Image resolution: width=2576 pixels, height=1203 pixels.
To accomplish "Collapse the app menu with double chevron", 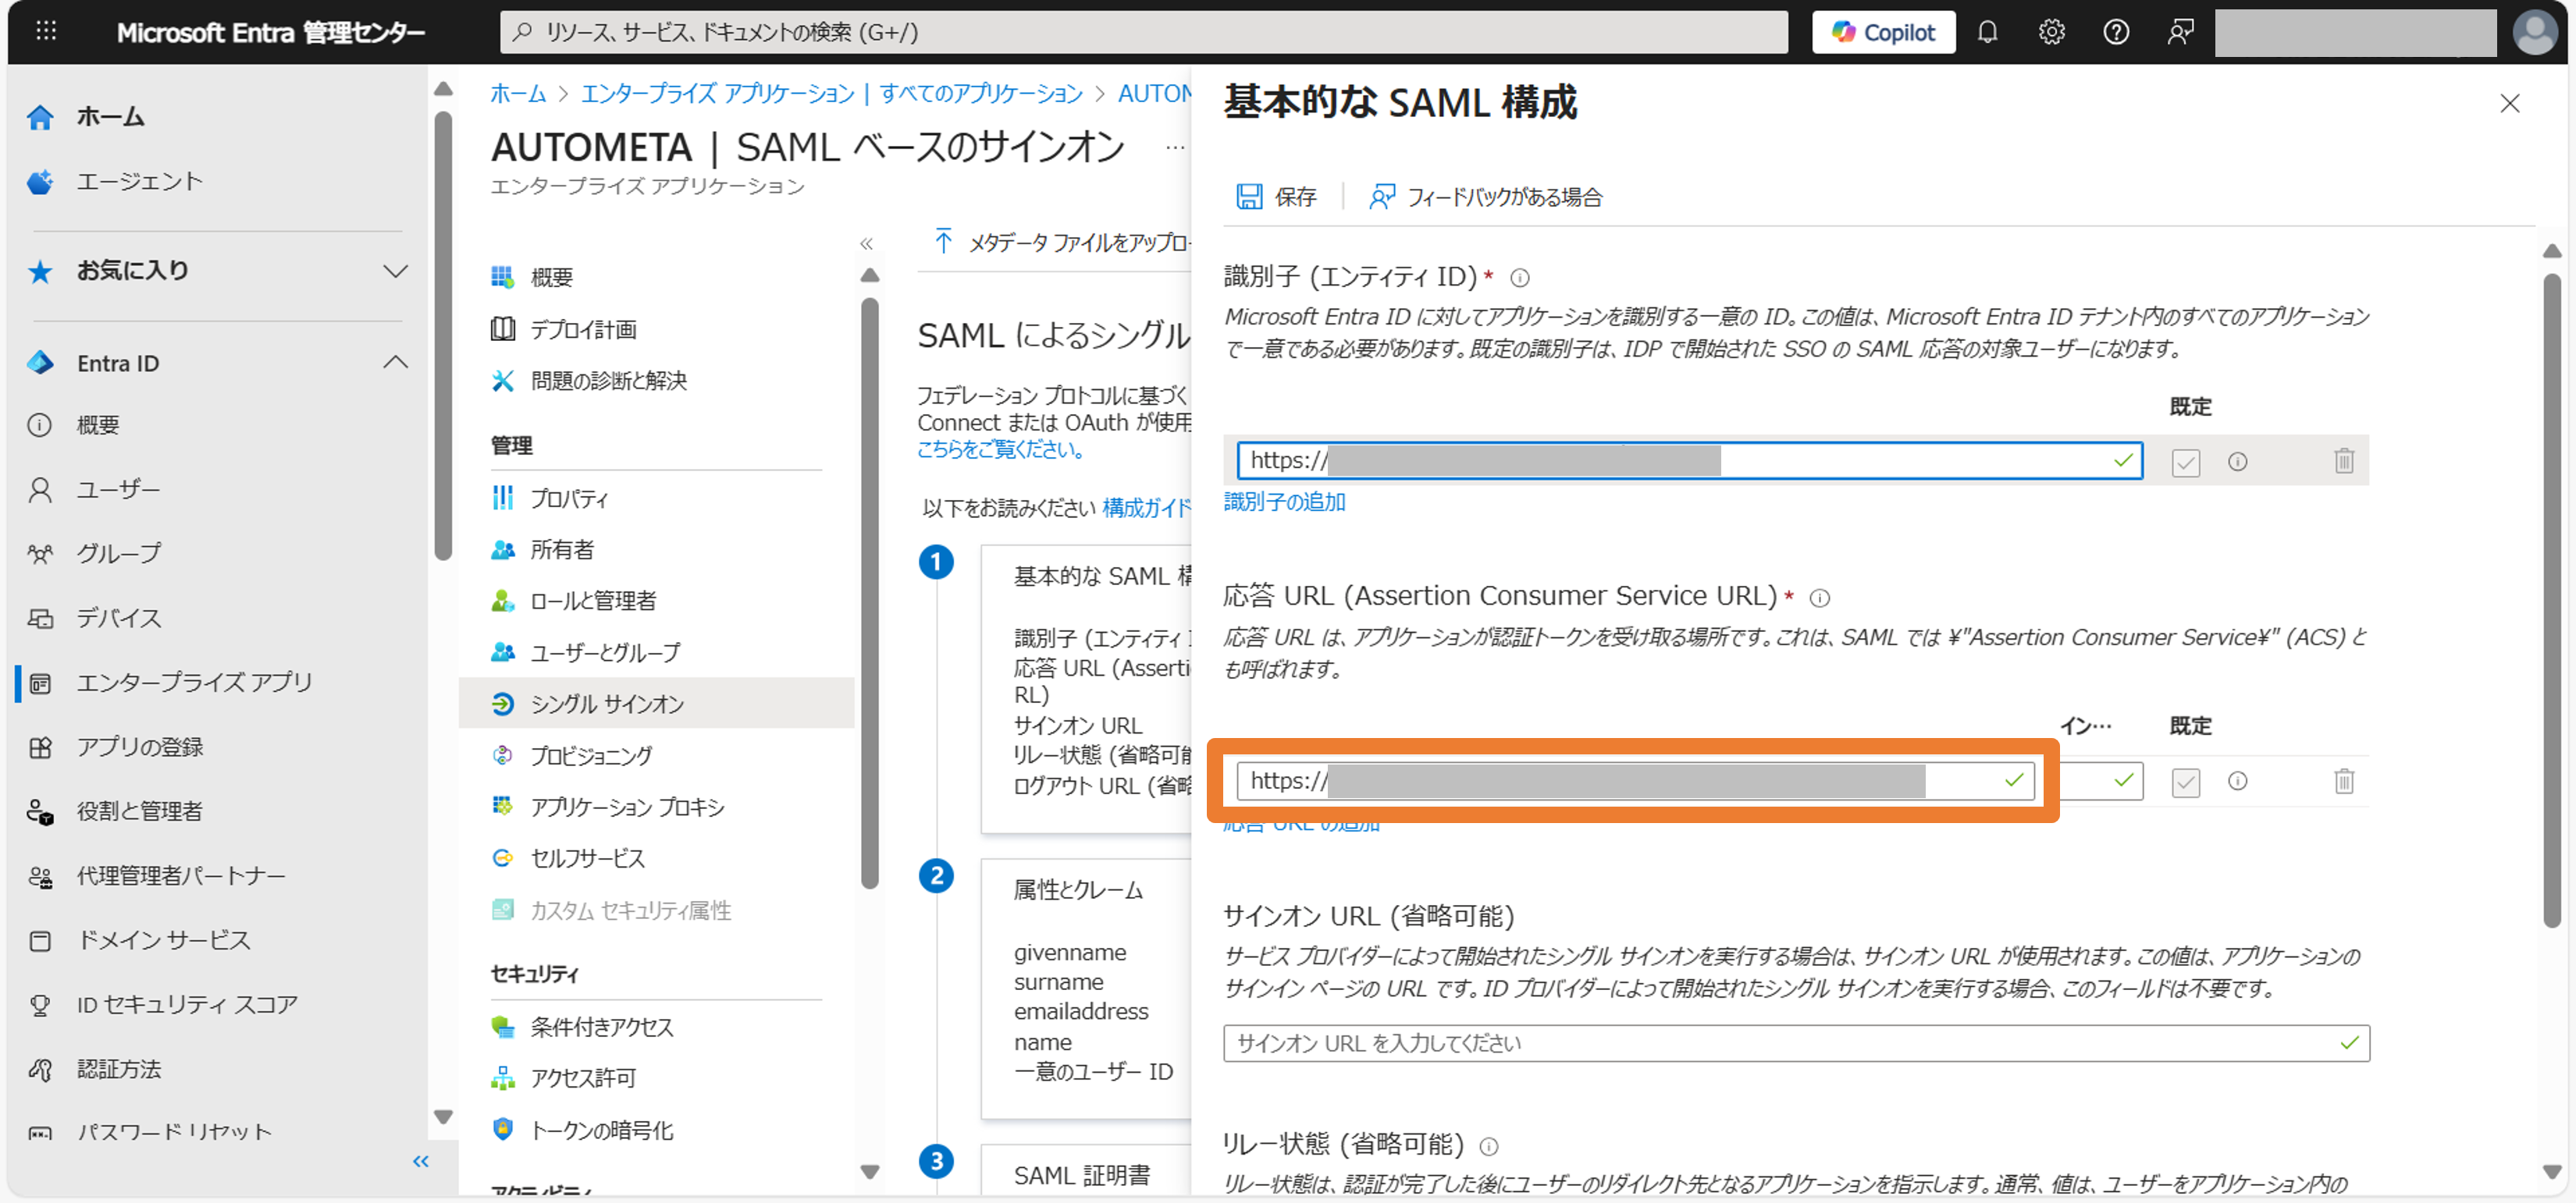I will [x=866, y=243].
